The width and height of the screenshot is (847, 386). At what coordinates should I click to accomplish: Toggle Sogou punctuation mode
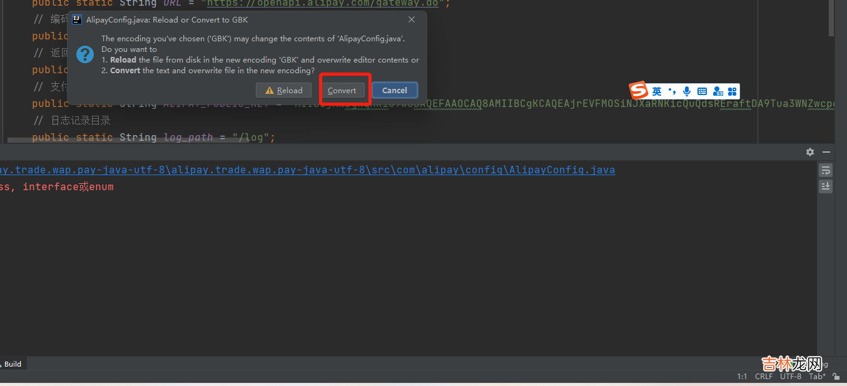(x=672, y=91)
